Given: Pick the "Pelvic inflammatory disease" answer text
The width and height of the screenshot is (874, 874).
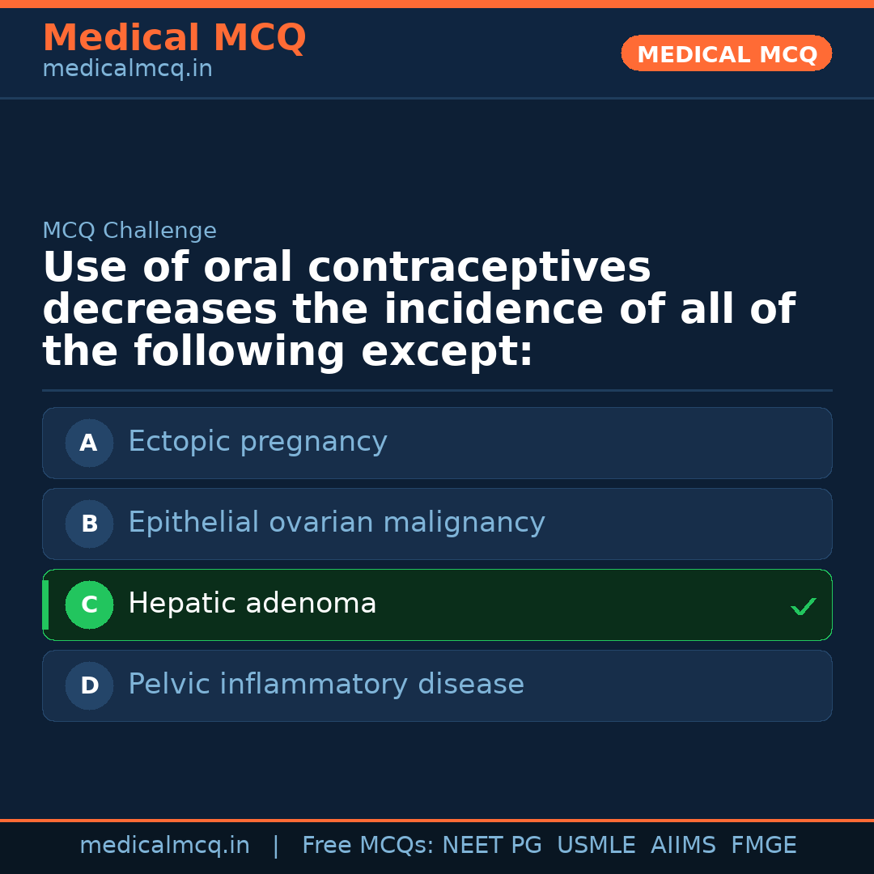Looking at the screenshot, I should (325, 685).
